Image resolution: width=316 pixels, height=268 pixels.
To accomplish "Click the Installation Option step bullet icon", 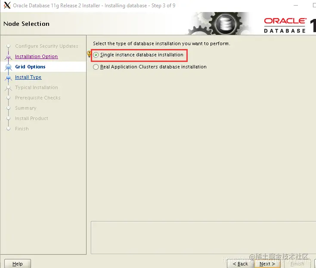I will point(9,57).
